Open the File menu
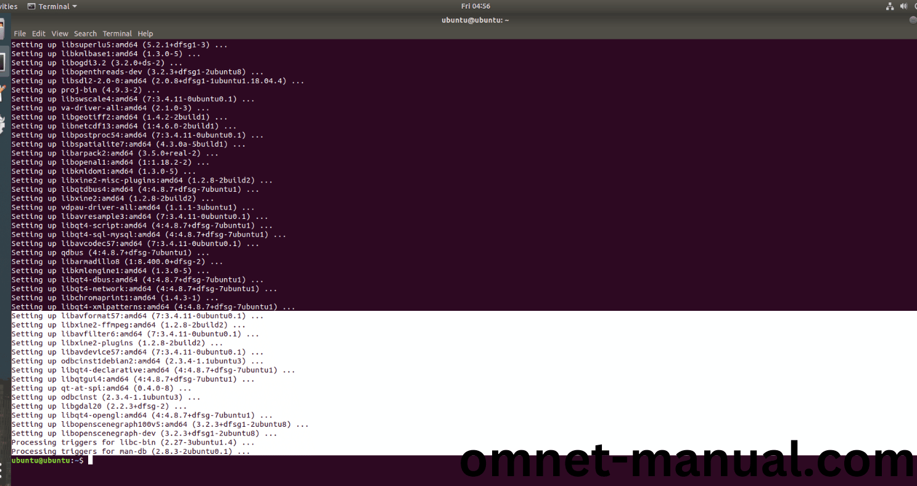The image size is (917, 486). point(20,33)
